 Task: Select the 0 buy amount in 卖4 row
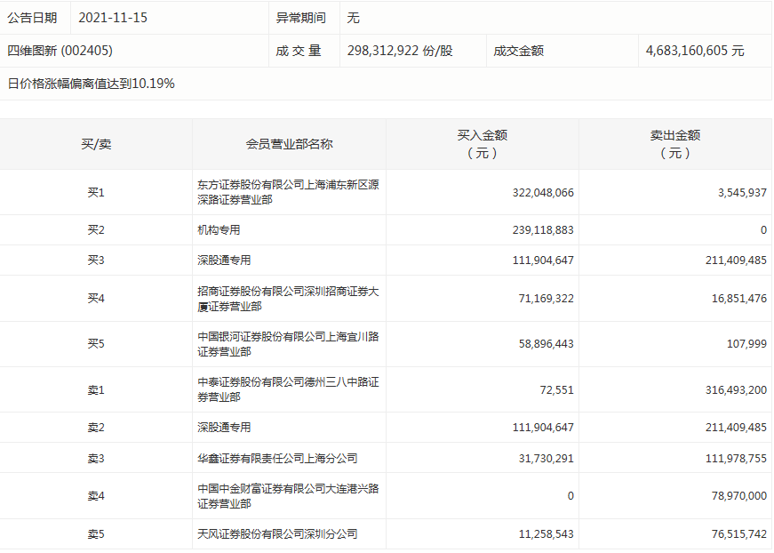pos(571,496)
